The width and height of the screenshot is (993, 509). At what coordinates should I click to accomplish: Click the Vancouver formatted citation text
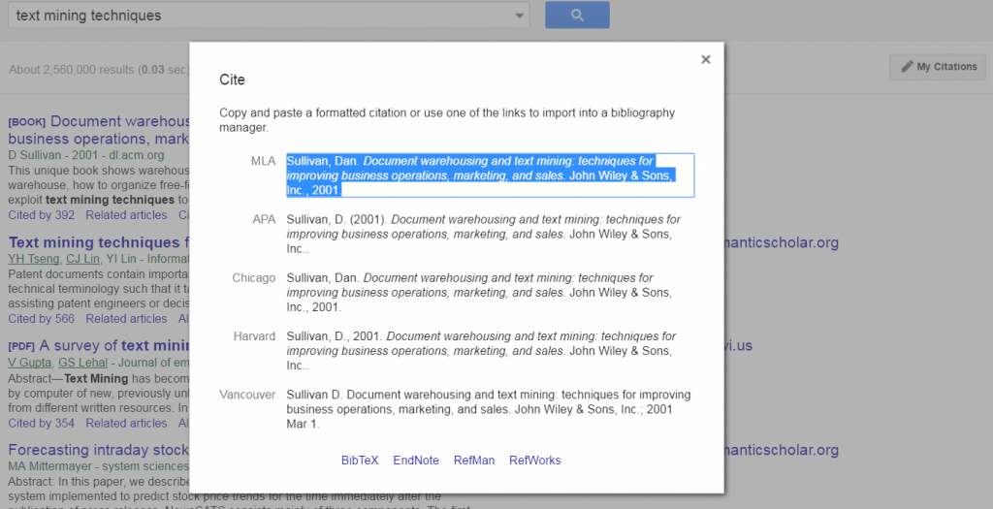[483, 408]
